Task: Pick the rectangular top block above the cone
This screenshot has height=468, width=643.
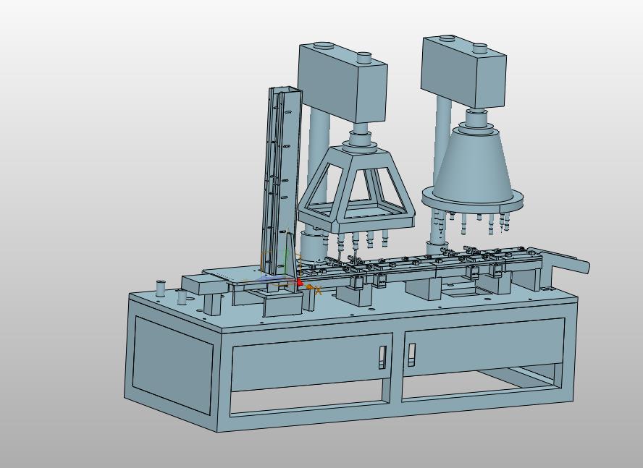Action: click(x=463, y=72)
